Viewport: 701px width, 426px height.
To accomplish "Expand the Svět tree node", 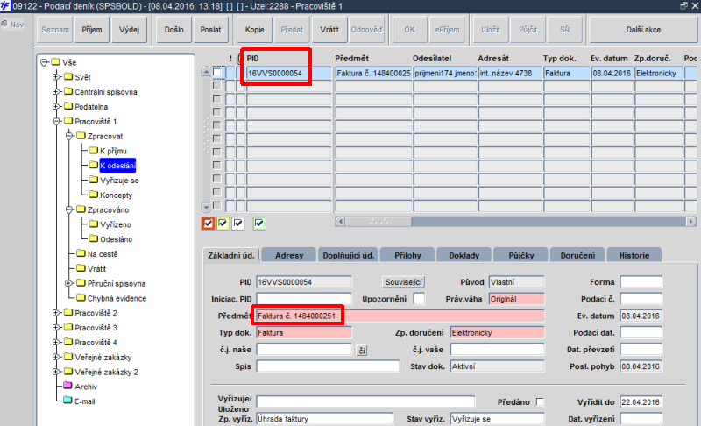I will point(56,77).
